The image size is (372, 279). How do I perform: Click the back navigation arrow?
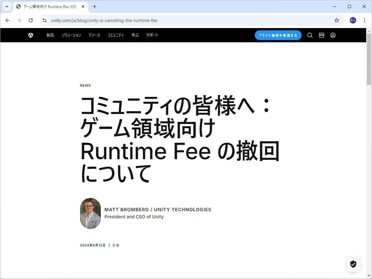(7, 20)
